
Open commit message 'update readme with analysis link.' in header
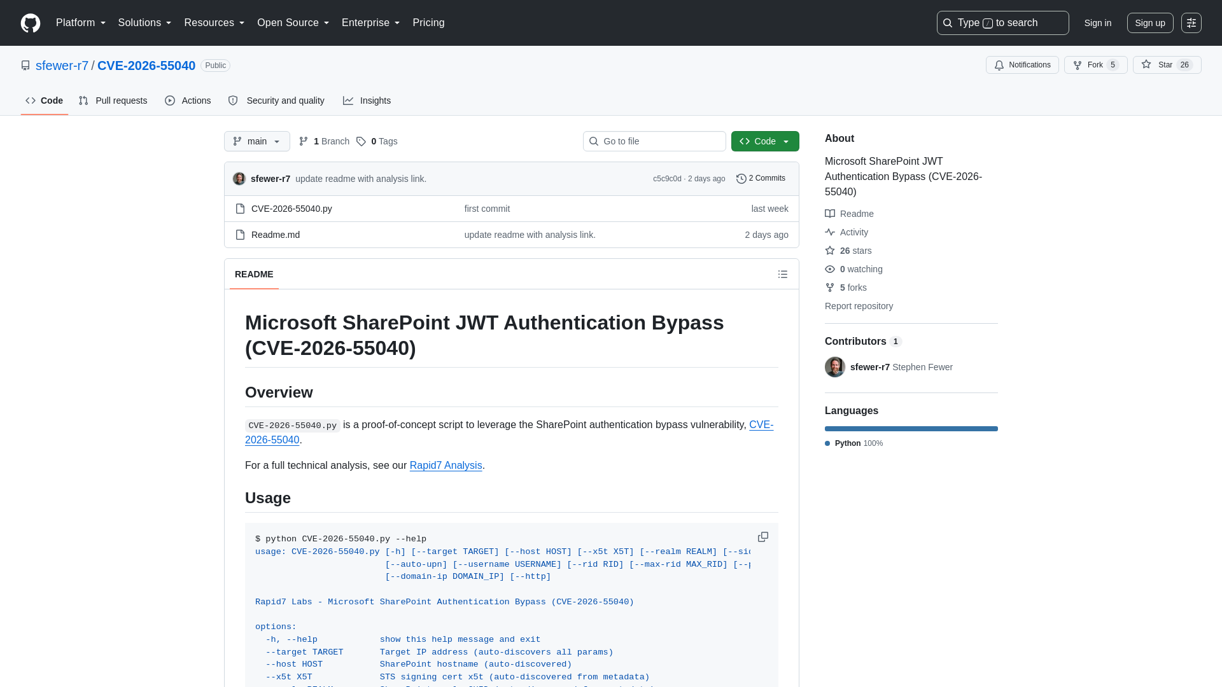pos(361,179)
